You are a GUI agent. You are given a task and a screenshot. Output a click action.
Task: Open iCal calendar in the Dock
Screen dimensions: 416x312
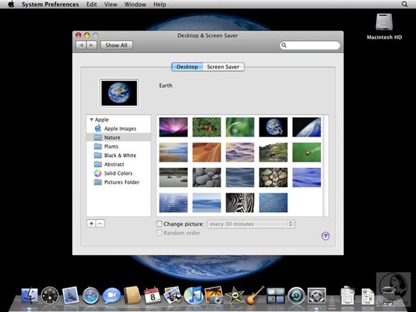[x=153, y=295]
